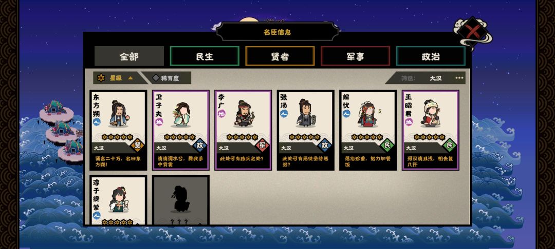The width and height of the screenshot is (555, 249).
Task: Close the 名臣信息 panel with red X
Action: click(472, 32)
